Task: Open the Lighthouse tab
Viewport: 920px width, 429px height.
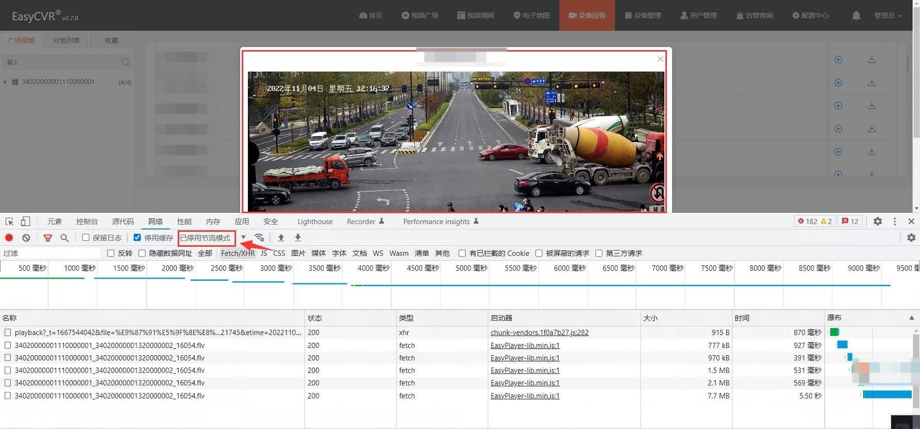Action: 315,221
